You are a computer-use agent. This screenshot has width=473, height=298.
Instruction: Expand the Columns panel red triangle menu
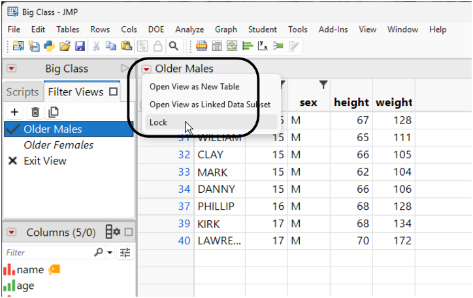point(12,233)
